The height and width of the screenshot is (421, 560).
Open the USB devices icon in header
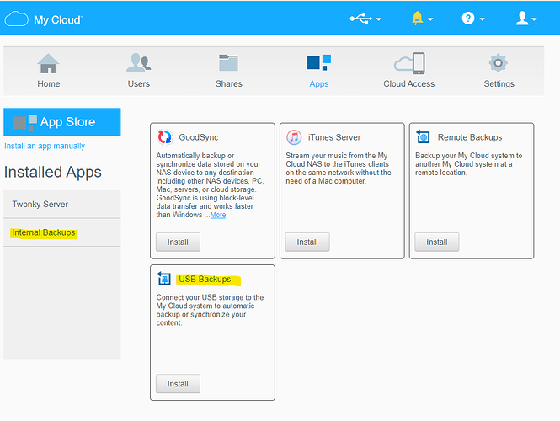tap(360, 19)
